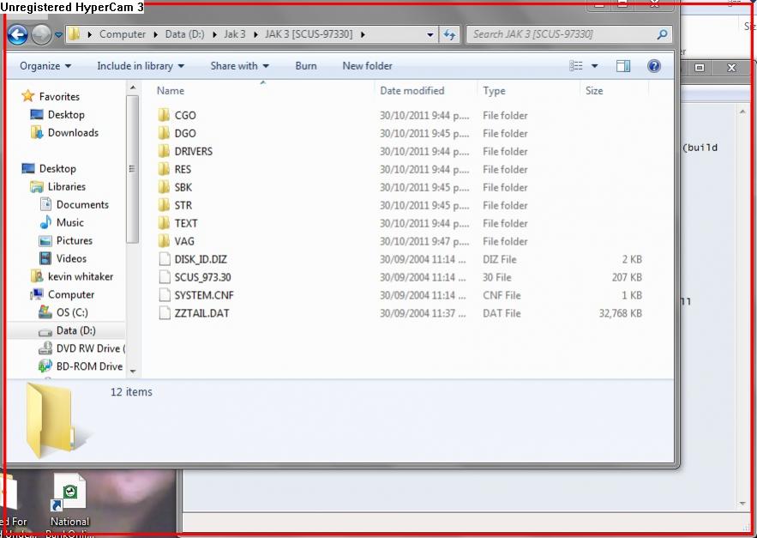Click the search magnifier icon

(x=663, y=34)
